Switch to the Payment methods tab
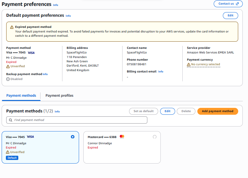 coord(21,95)
